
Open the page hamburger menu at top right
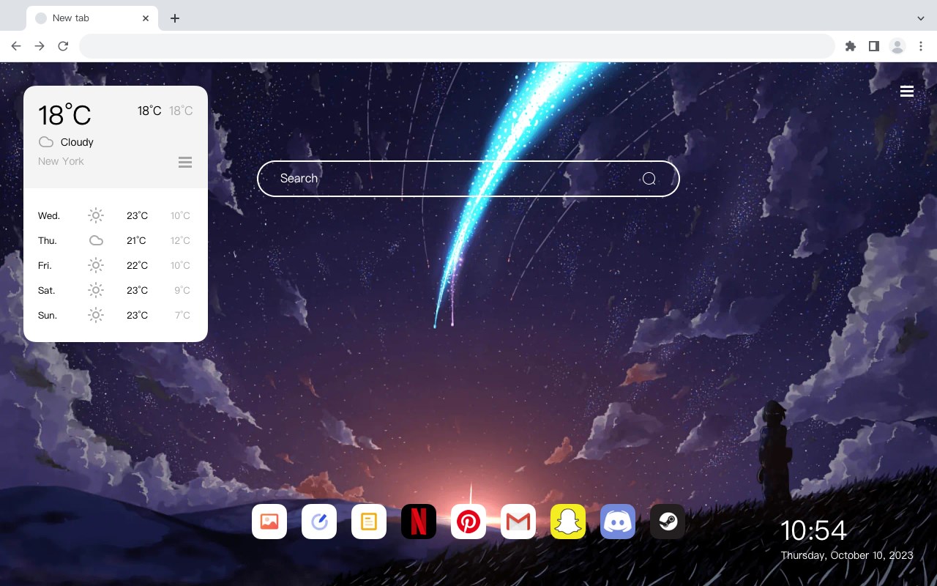tap(907, 92)
